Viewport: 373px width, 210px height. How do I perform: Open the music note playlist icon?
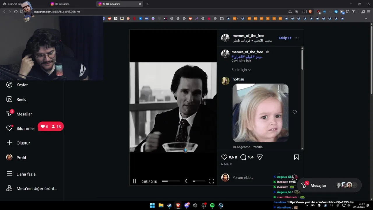click(363, 12)
